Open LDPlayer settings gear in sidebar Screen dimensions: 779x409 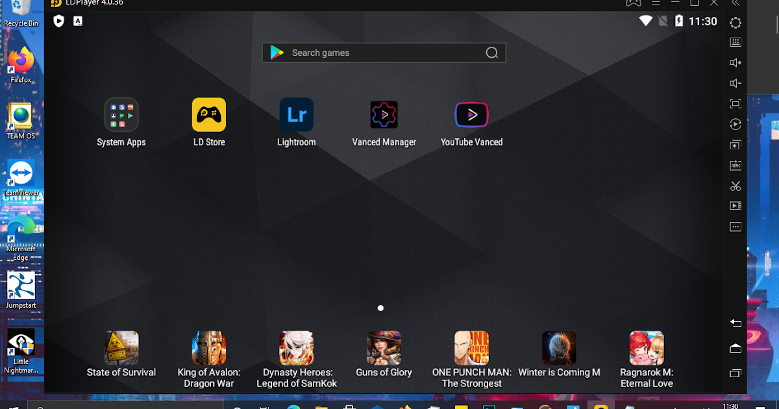[x=736, y=23]
